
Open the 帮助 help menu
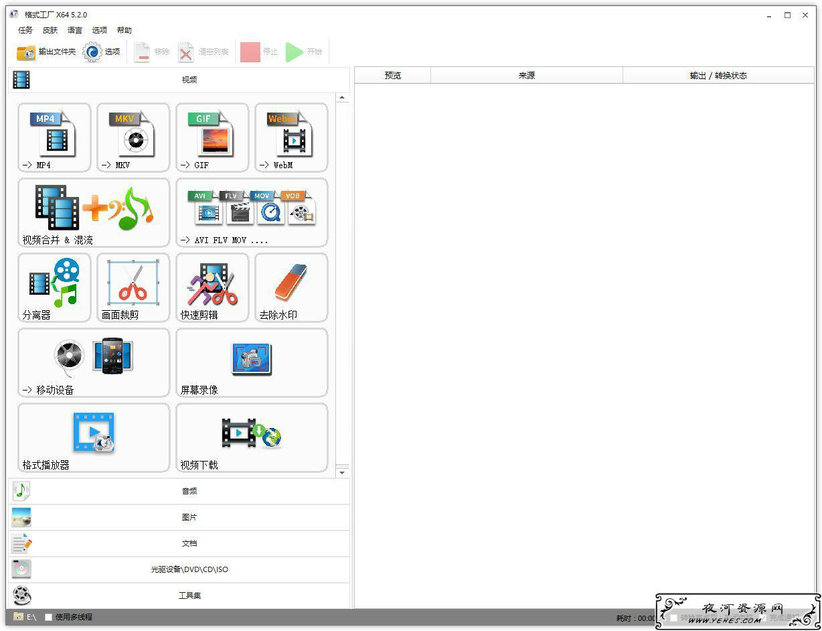[x=125, y=30]
